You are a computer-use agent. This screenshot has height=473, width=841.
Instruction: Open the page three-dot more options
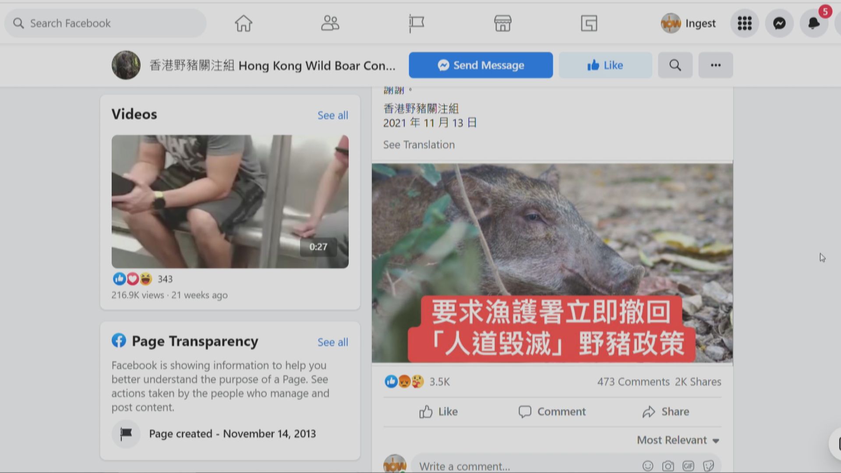pyautogui.click(x=716, y=65)
